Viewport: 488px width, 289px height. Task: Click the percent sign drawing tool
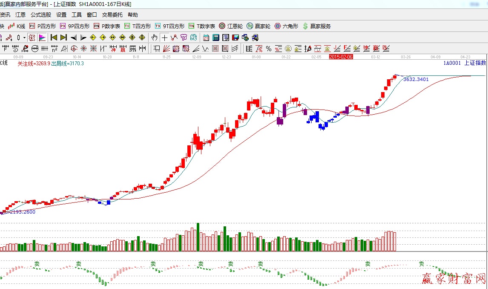pos(269,49)
